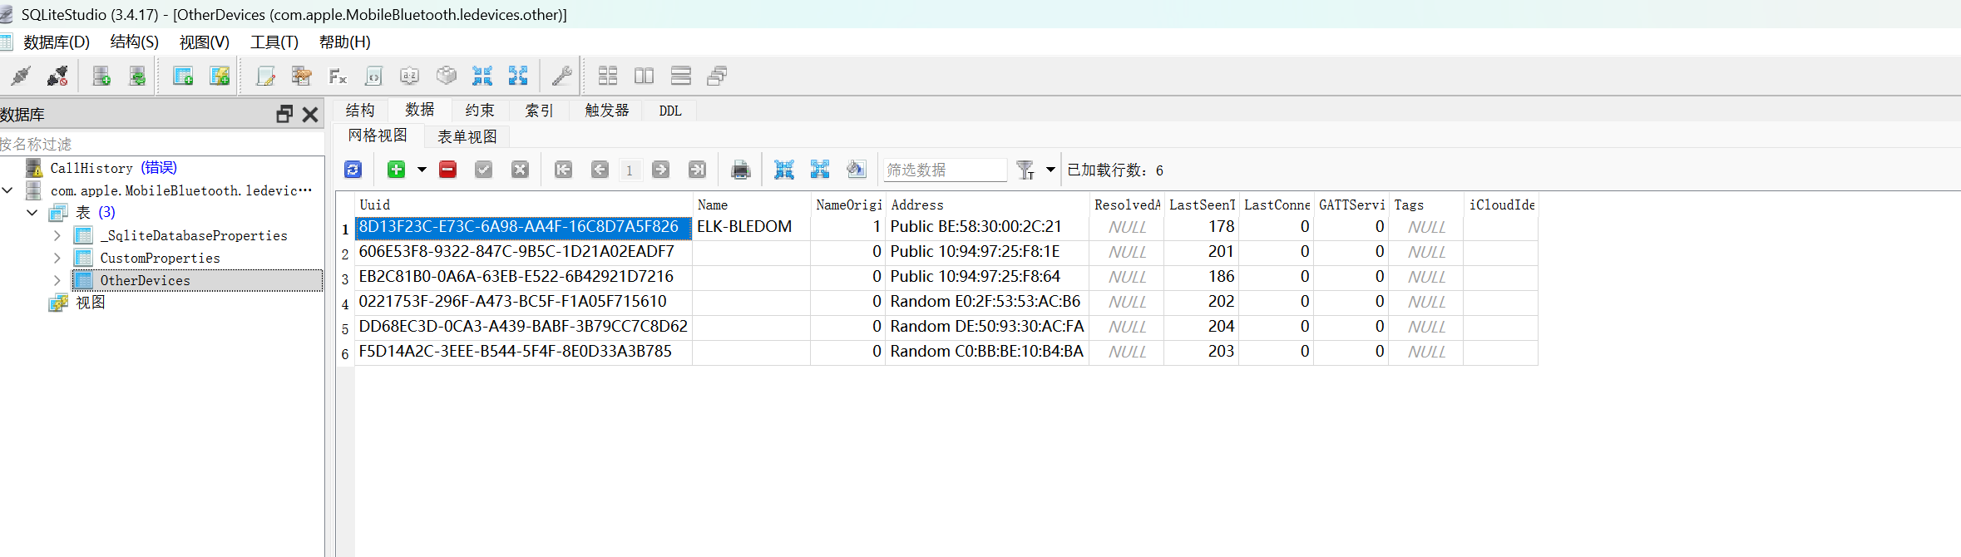Go to first page of data
1961x557 pixels.
coord(563,170)
